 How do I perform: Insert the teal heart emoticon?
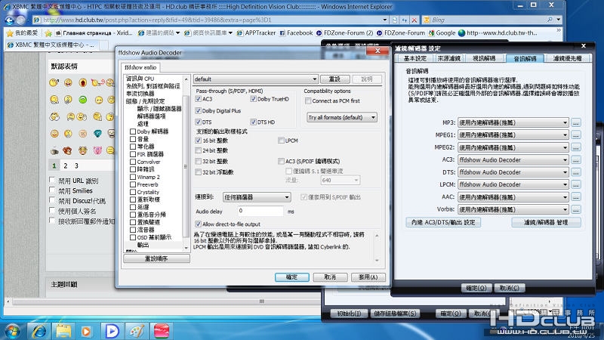97,134
